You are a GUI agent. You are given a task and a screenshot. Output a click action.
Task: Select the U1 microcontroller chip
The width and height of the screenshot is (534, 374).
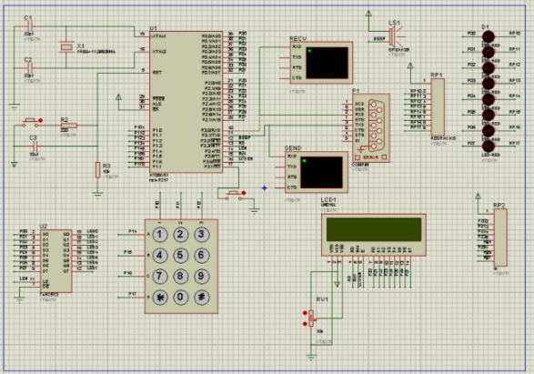[x=186, y=102]
